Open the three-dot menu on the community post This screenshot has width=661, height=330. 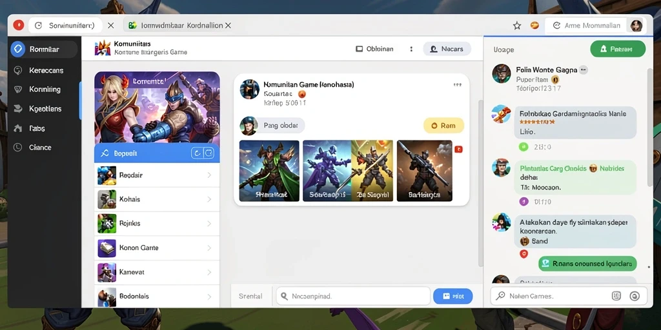click(458, 84)
